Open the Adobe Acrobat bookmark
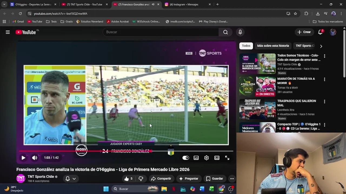Image resolution: width=346 pixels, height=194 pixels. tap(118, 22)
